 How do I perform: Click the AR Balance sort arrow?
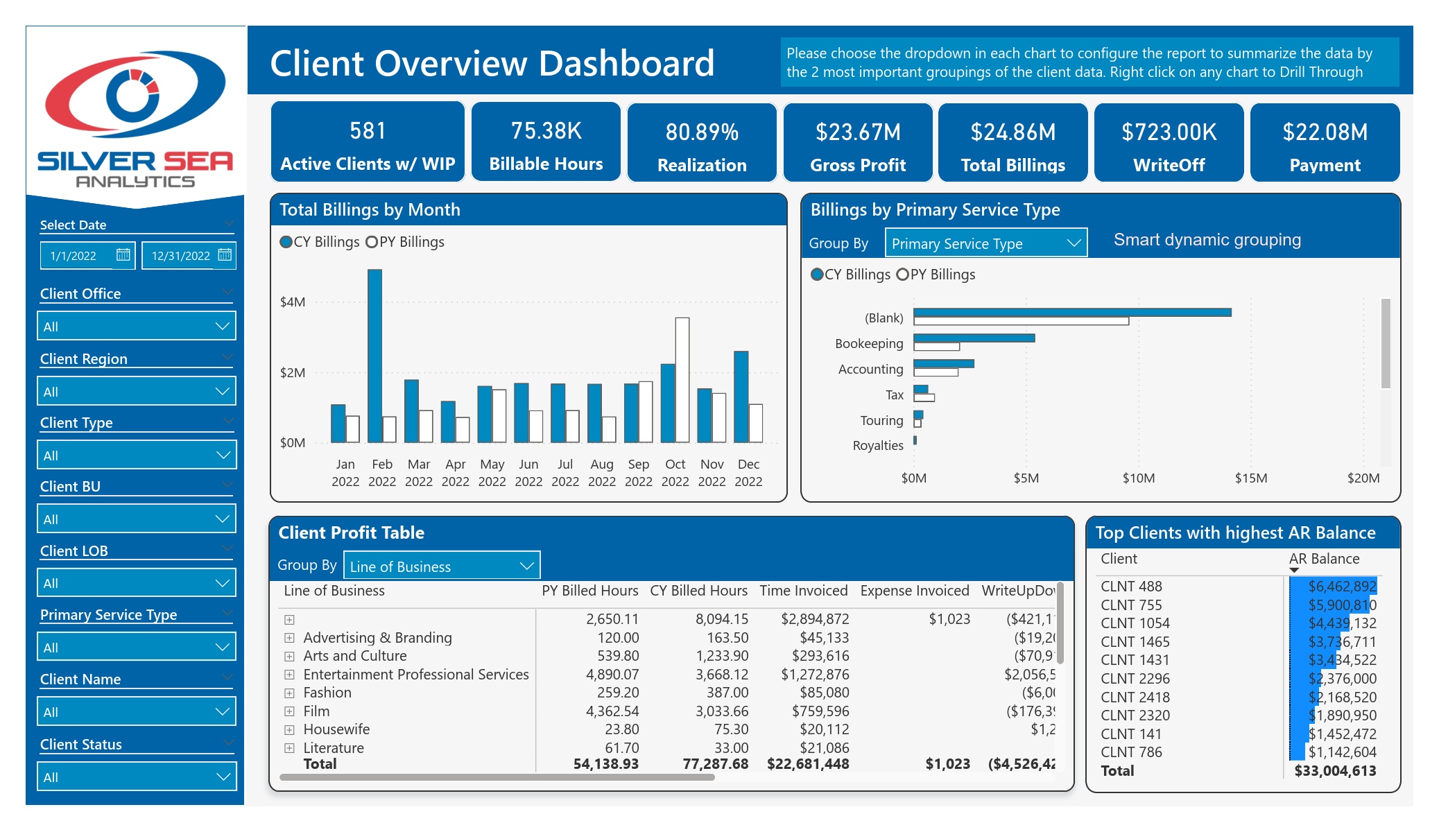(1294, 570)
